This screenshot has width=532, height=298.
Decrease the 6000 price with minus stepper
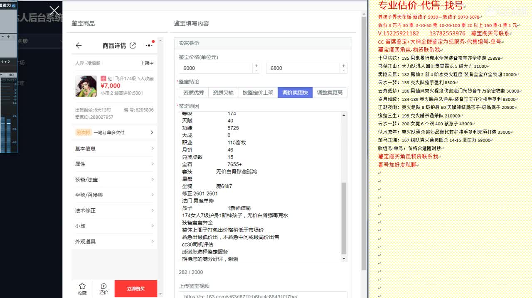click(256, 71)
